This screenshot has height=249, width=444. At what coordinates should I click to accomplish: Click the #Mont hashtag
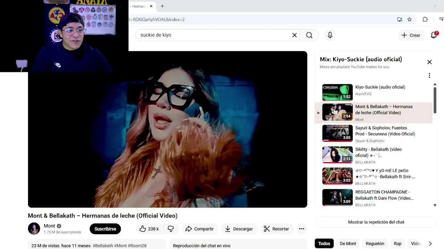point(120,246)
